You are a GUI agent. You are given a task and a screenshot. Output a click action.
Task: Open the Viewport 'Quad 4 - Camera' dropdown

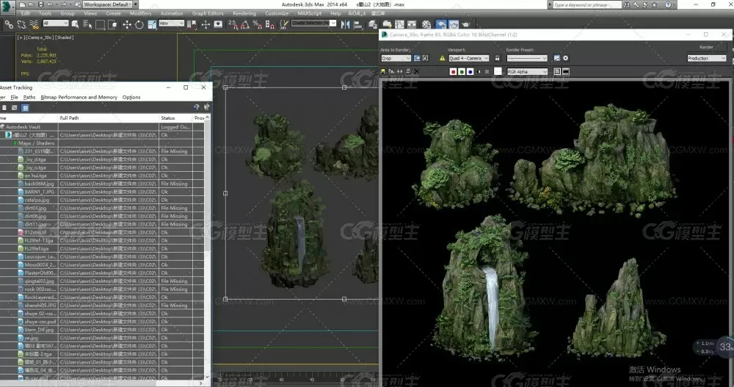pos(468,58)
